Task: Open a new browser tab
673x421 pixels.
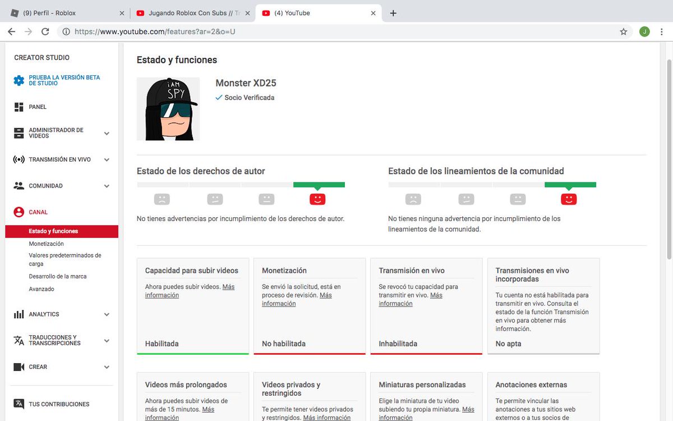Action: [393, 13]
